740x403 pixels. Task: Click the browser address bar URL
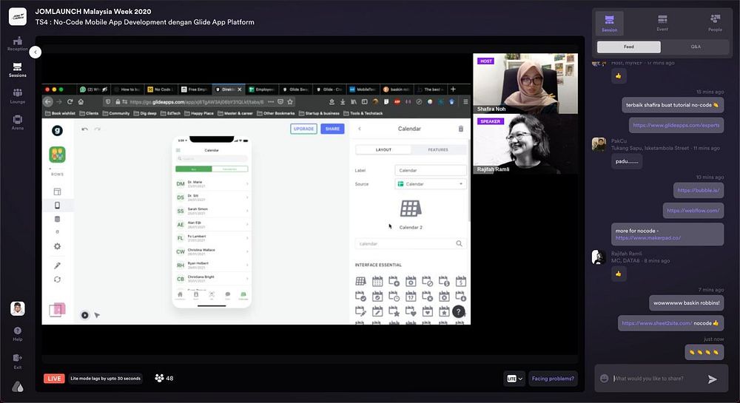197,102
